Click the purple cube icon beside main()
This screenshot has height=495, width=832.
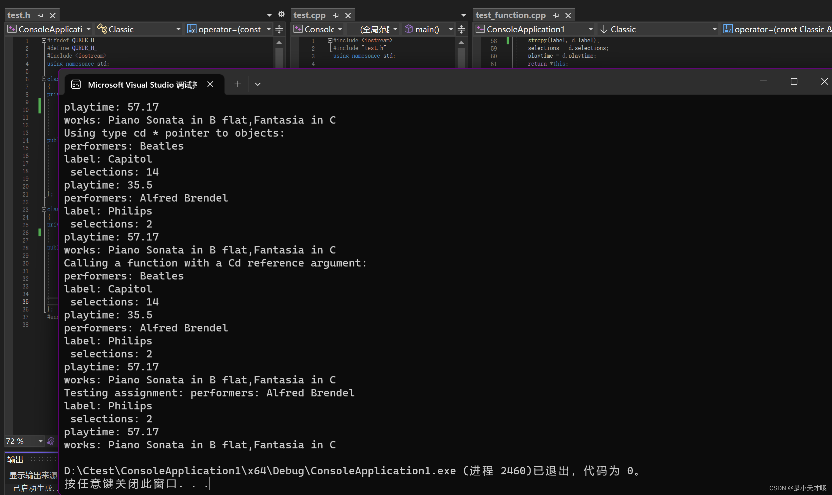tap(409, 29)
